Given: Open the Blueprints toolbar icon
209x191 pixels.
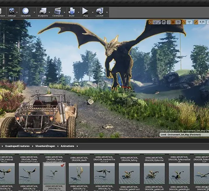Looking at the screenshot, I should [x=43, y=12].
